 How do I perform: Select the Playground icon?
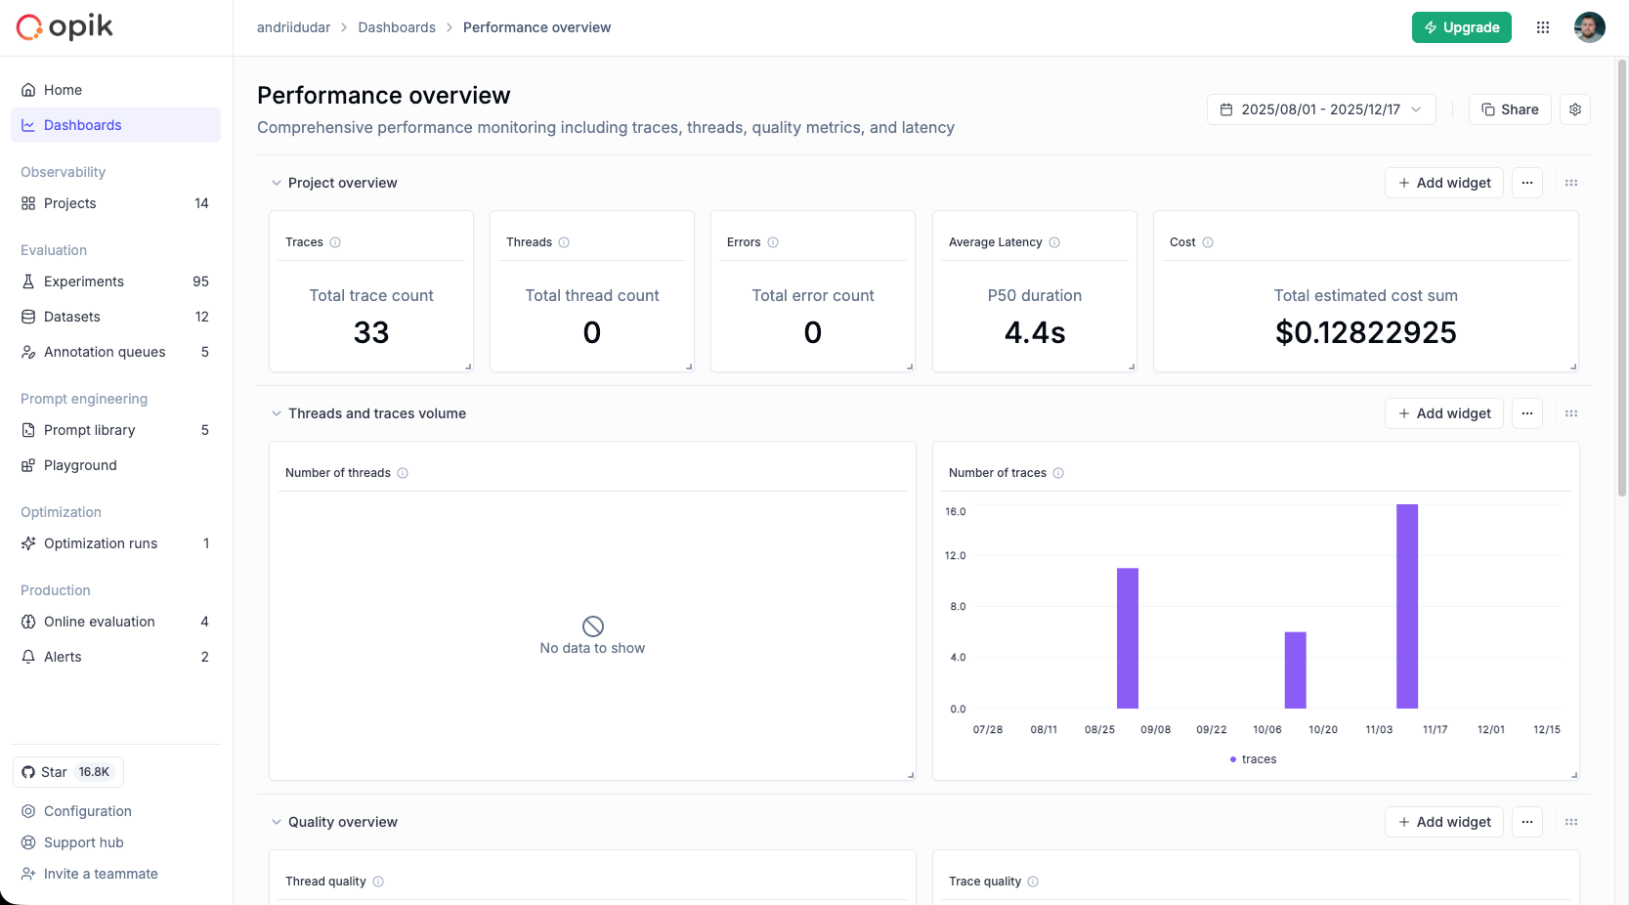tap(28, 465)
